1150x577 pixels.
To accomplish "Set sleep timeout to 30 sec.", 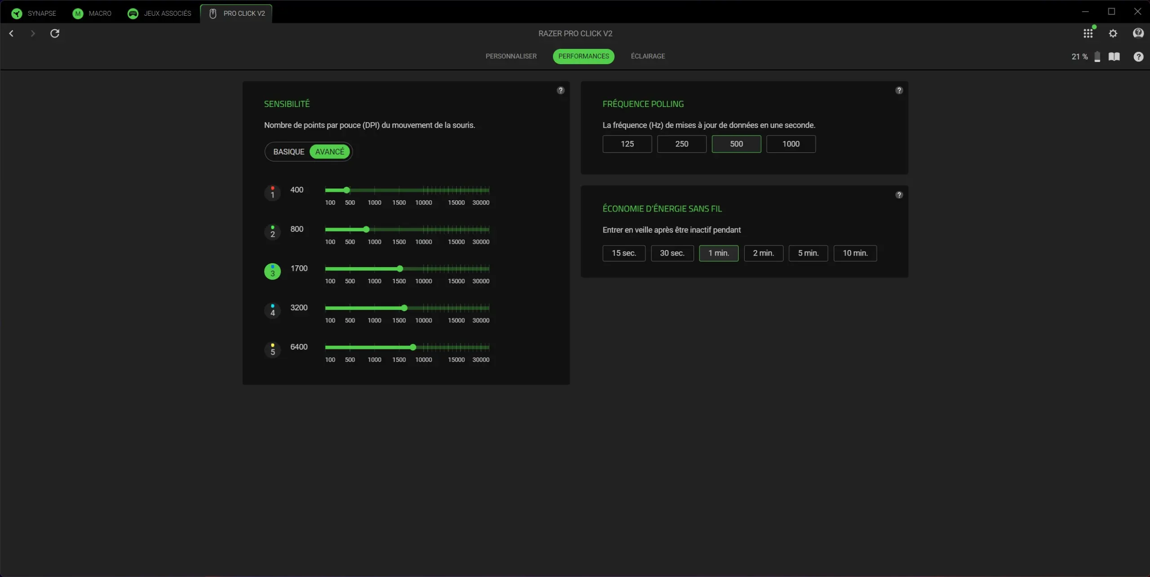I will point(672,253).
